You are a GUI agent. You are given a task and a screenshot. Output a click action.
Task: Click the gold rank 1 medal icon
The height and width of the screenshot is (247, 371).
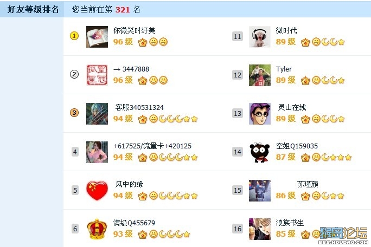74,36
